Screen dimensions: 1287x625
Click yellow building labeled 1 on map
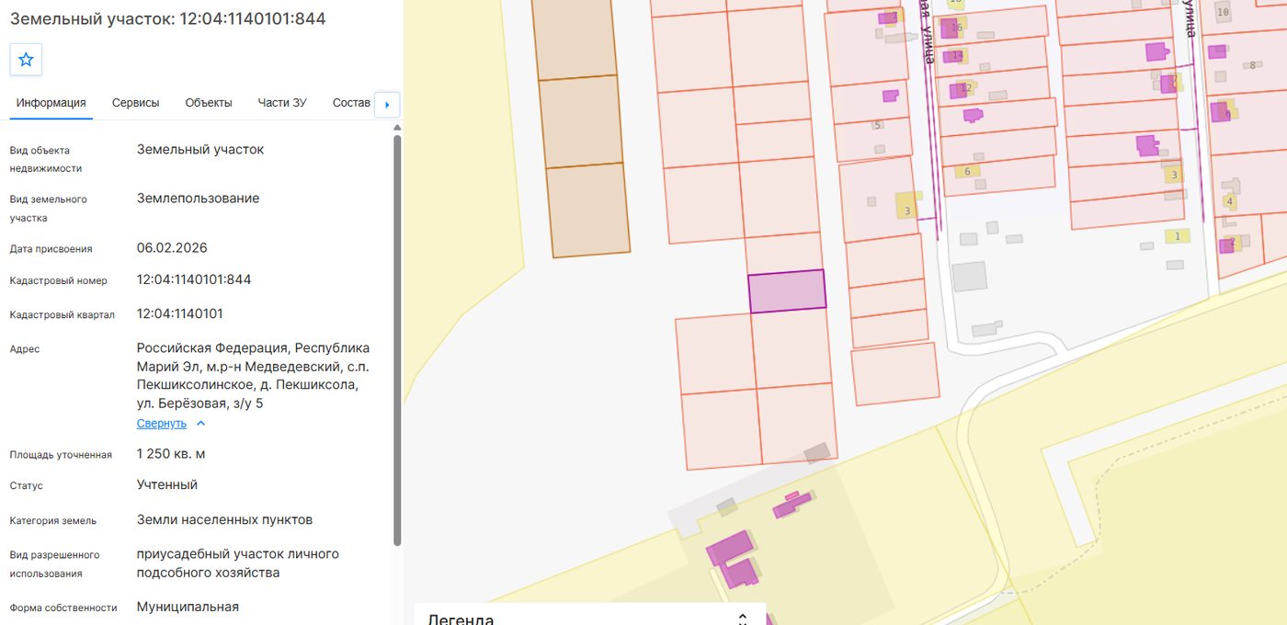1178,236
